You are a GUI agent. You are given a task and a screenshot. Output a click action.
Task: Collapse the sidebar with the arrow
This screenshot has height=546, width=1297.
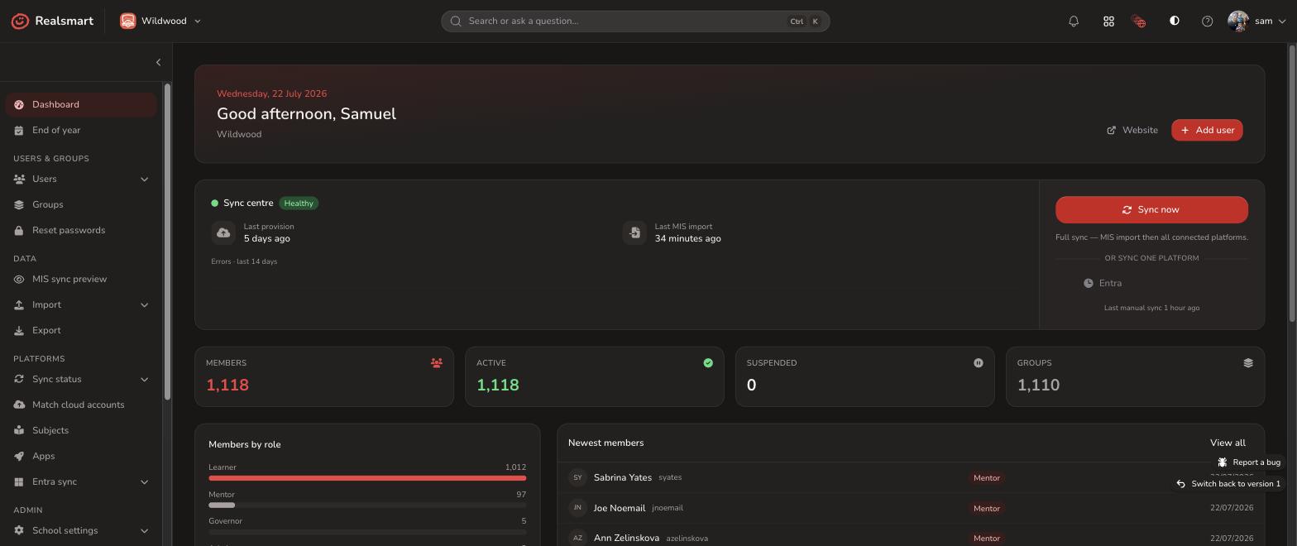coord(158,62)
